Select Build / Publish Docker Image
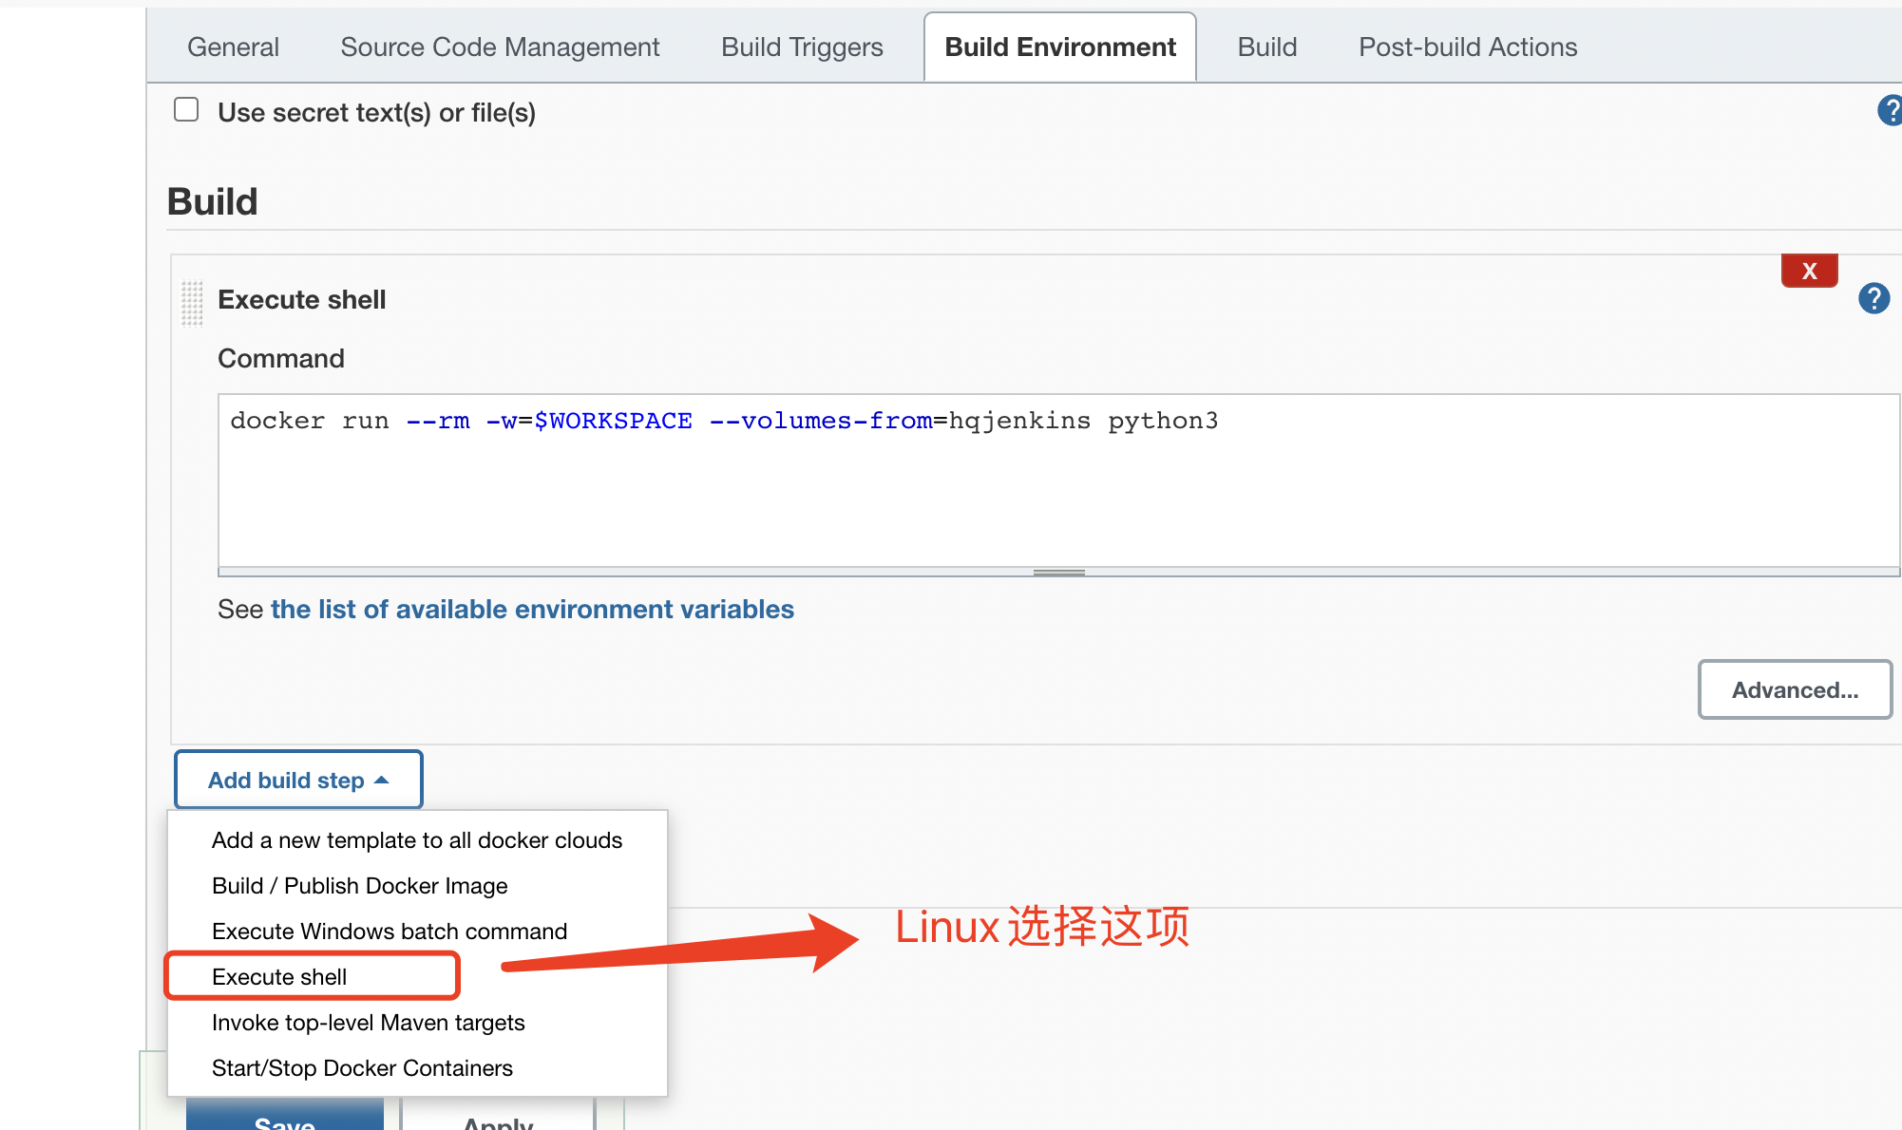 (x=359, y=886)
